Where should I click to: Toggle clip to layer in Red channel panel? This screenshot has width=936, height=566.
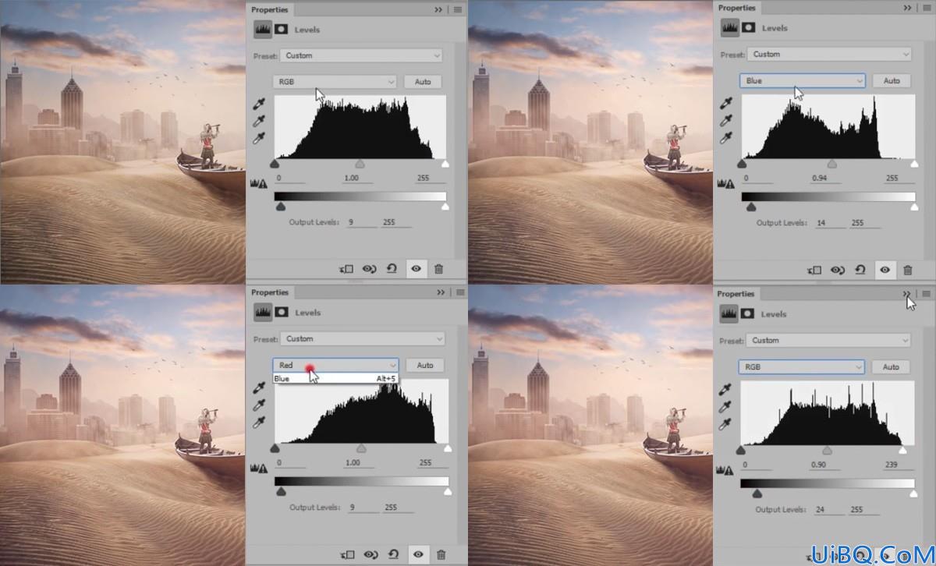click(x=347, y=554)
